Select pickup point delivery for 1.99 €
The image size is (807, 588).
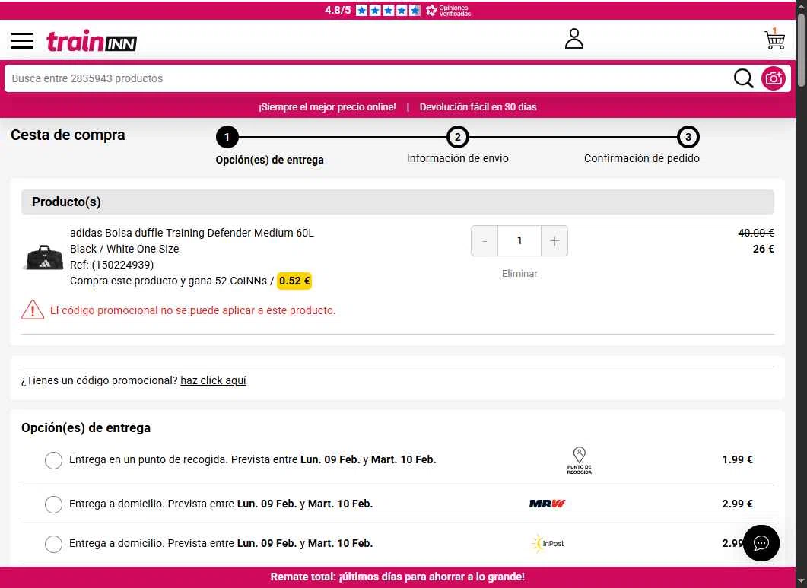tap(53, 459)
